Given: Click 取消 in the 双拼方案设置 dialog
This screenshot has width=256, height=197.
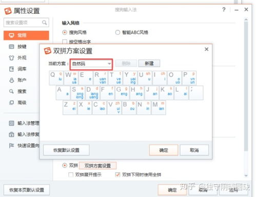Looking at the screenshot, I should coord(194,150).
